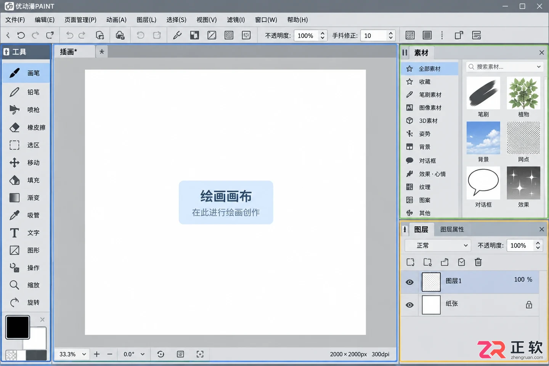This screenshot has width=549, height=366.
Task: Click the zoom in plus button
Action: click(x=97, y=354)
